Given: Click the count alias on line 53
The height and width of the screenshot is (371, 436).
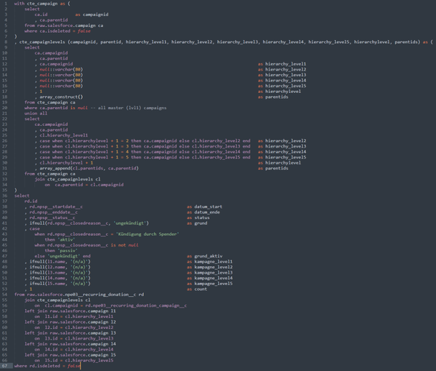Looking at the screenshot, I should point(201,289).
